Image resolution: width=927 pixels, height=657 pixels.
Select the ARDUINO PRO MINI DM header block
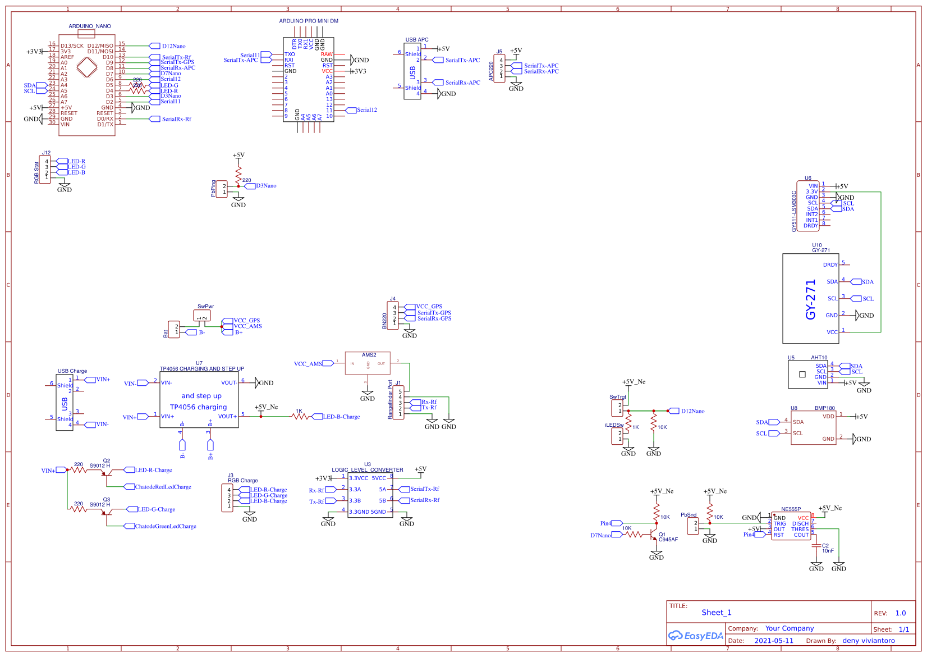(x=309, y=79)
